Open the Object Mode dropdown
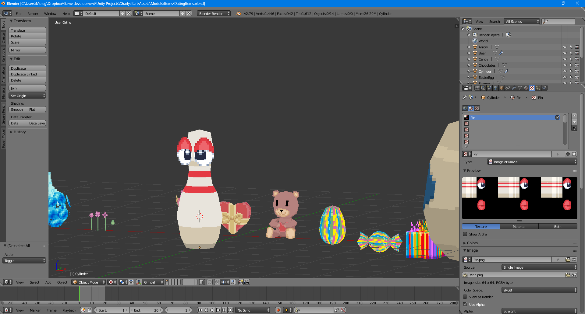 pos(88,282)
